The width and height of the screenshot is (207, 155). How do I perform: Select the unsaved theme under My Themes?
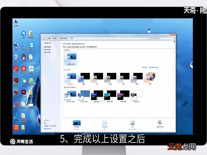pyautogui.click(x=70, y=59)
